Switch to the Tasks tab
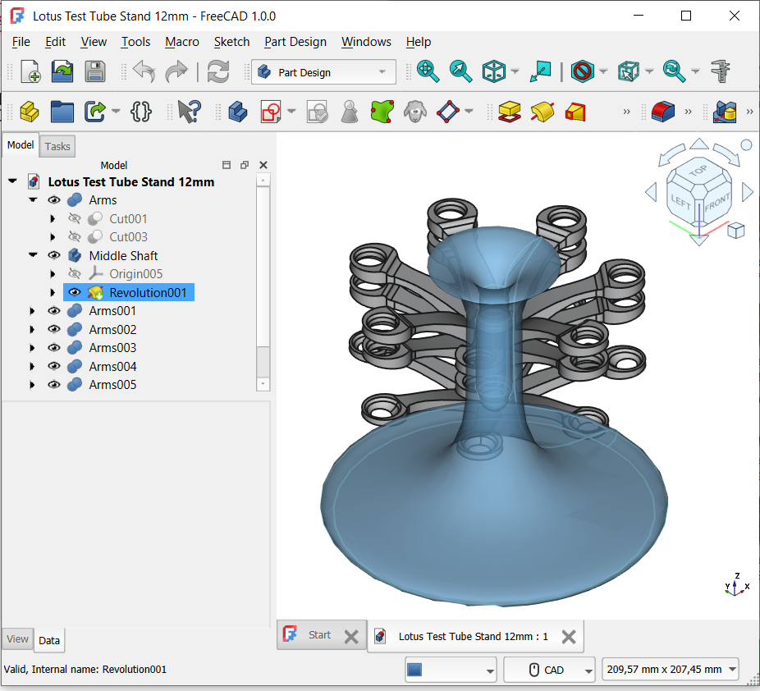 point(57,146)
